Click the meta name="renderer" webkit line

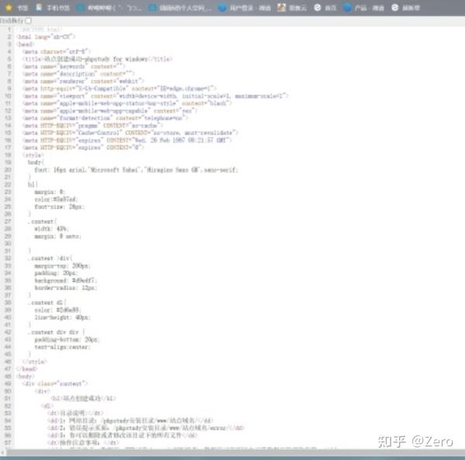[83, 81]
